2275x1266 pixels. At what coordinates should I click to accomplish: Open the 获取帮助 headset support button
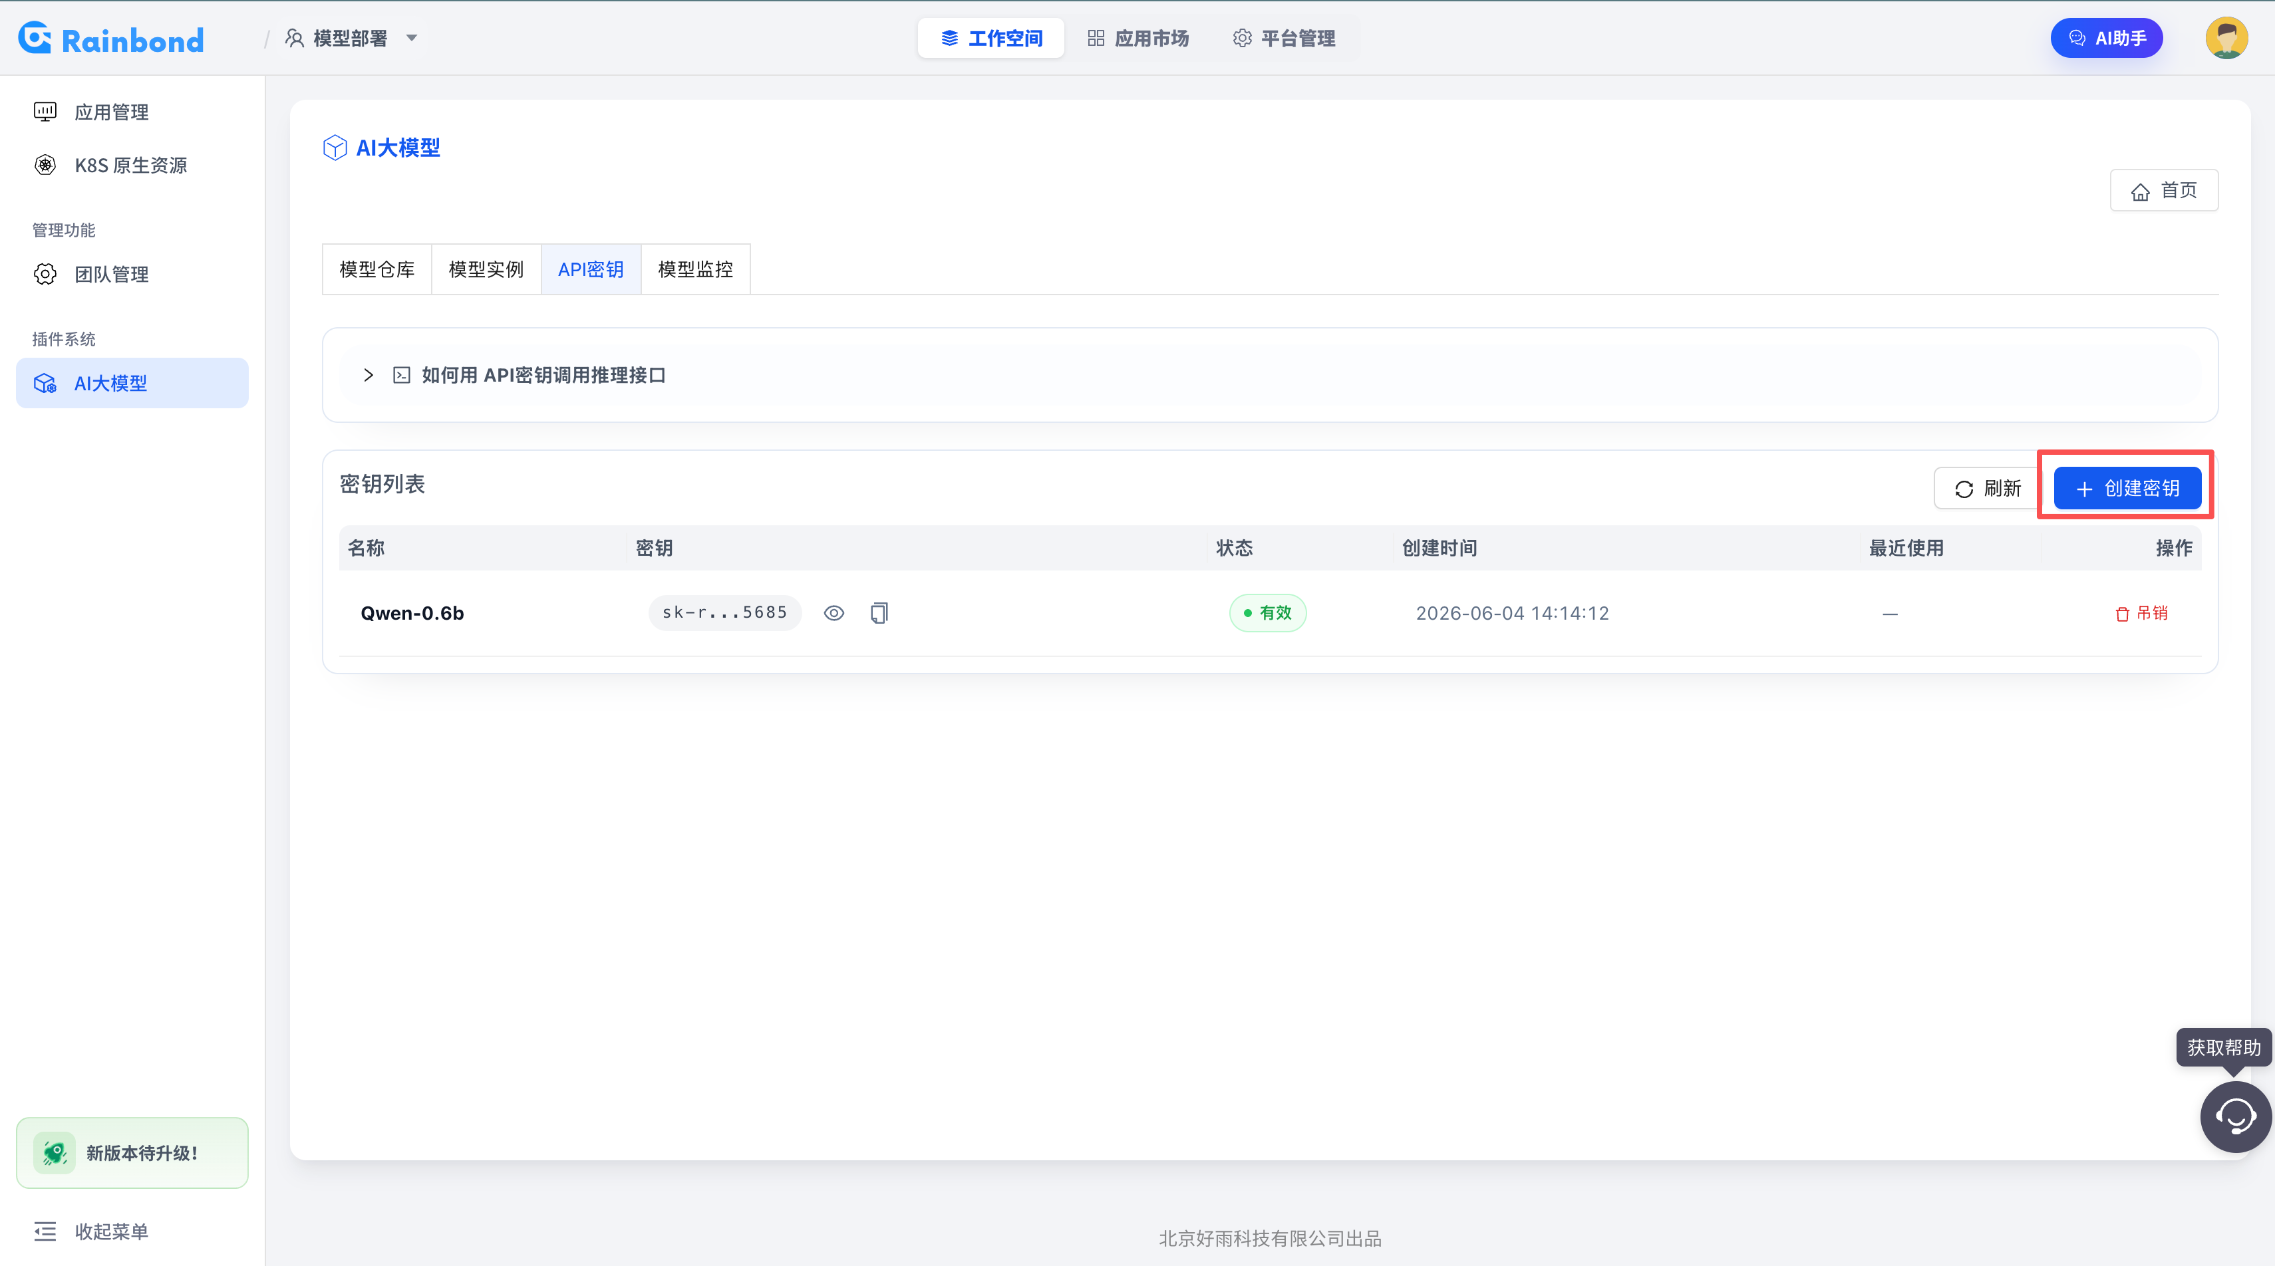[2235, 1116]
